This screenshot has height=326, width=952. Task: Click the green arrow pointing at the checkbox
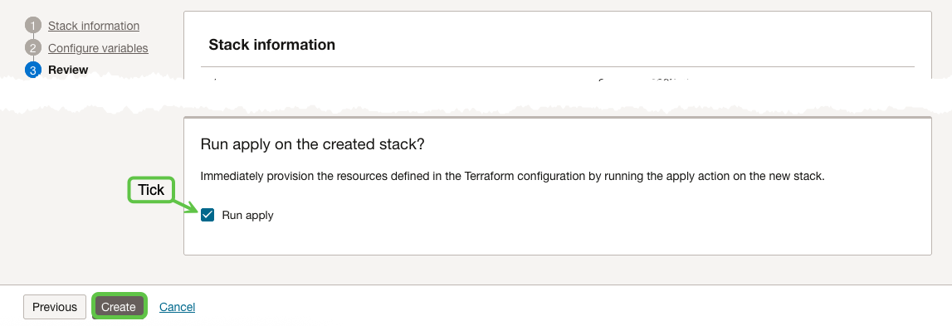[187, 207]
